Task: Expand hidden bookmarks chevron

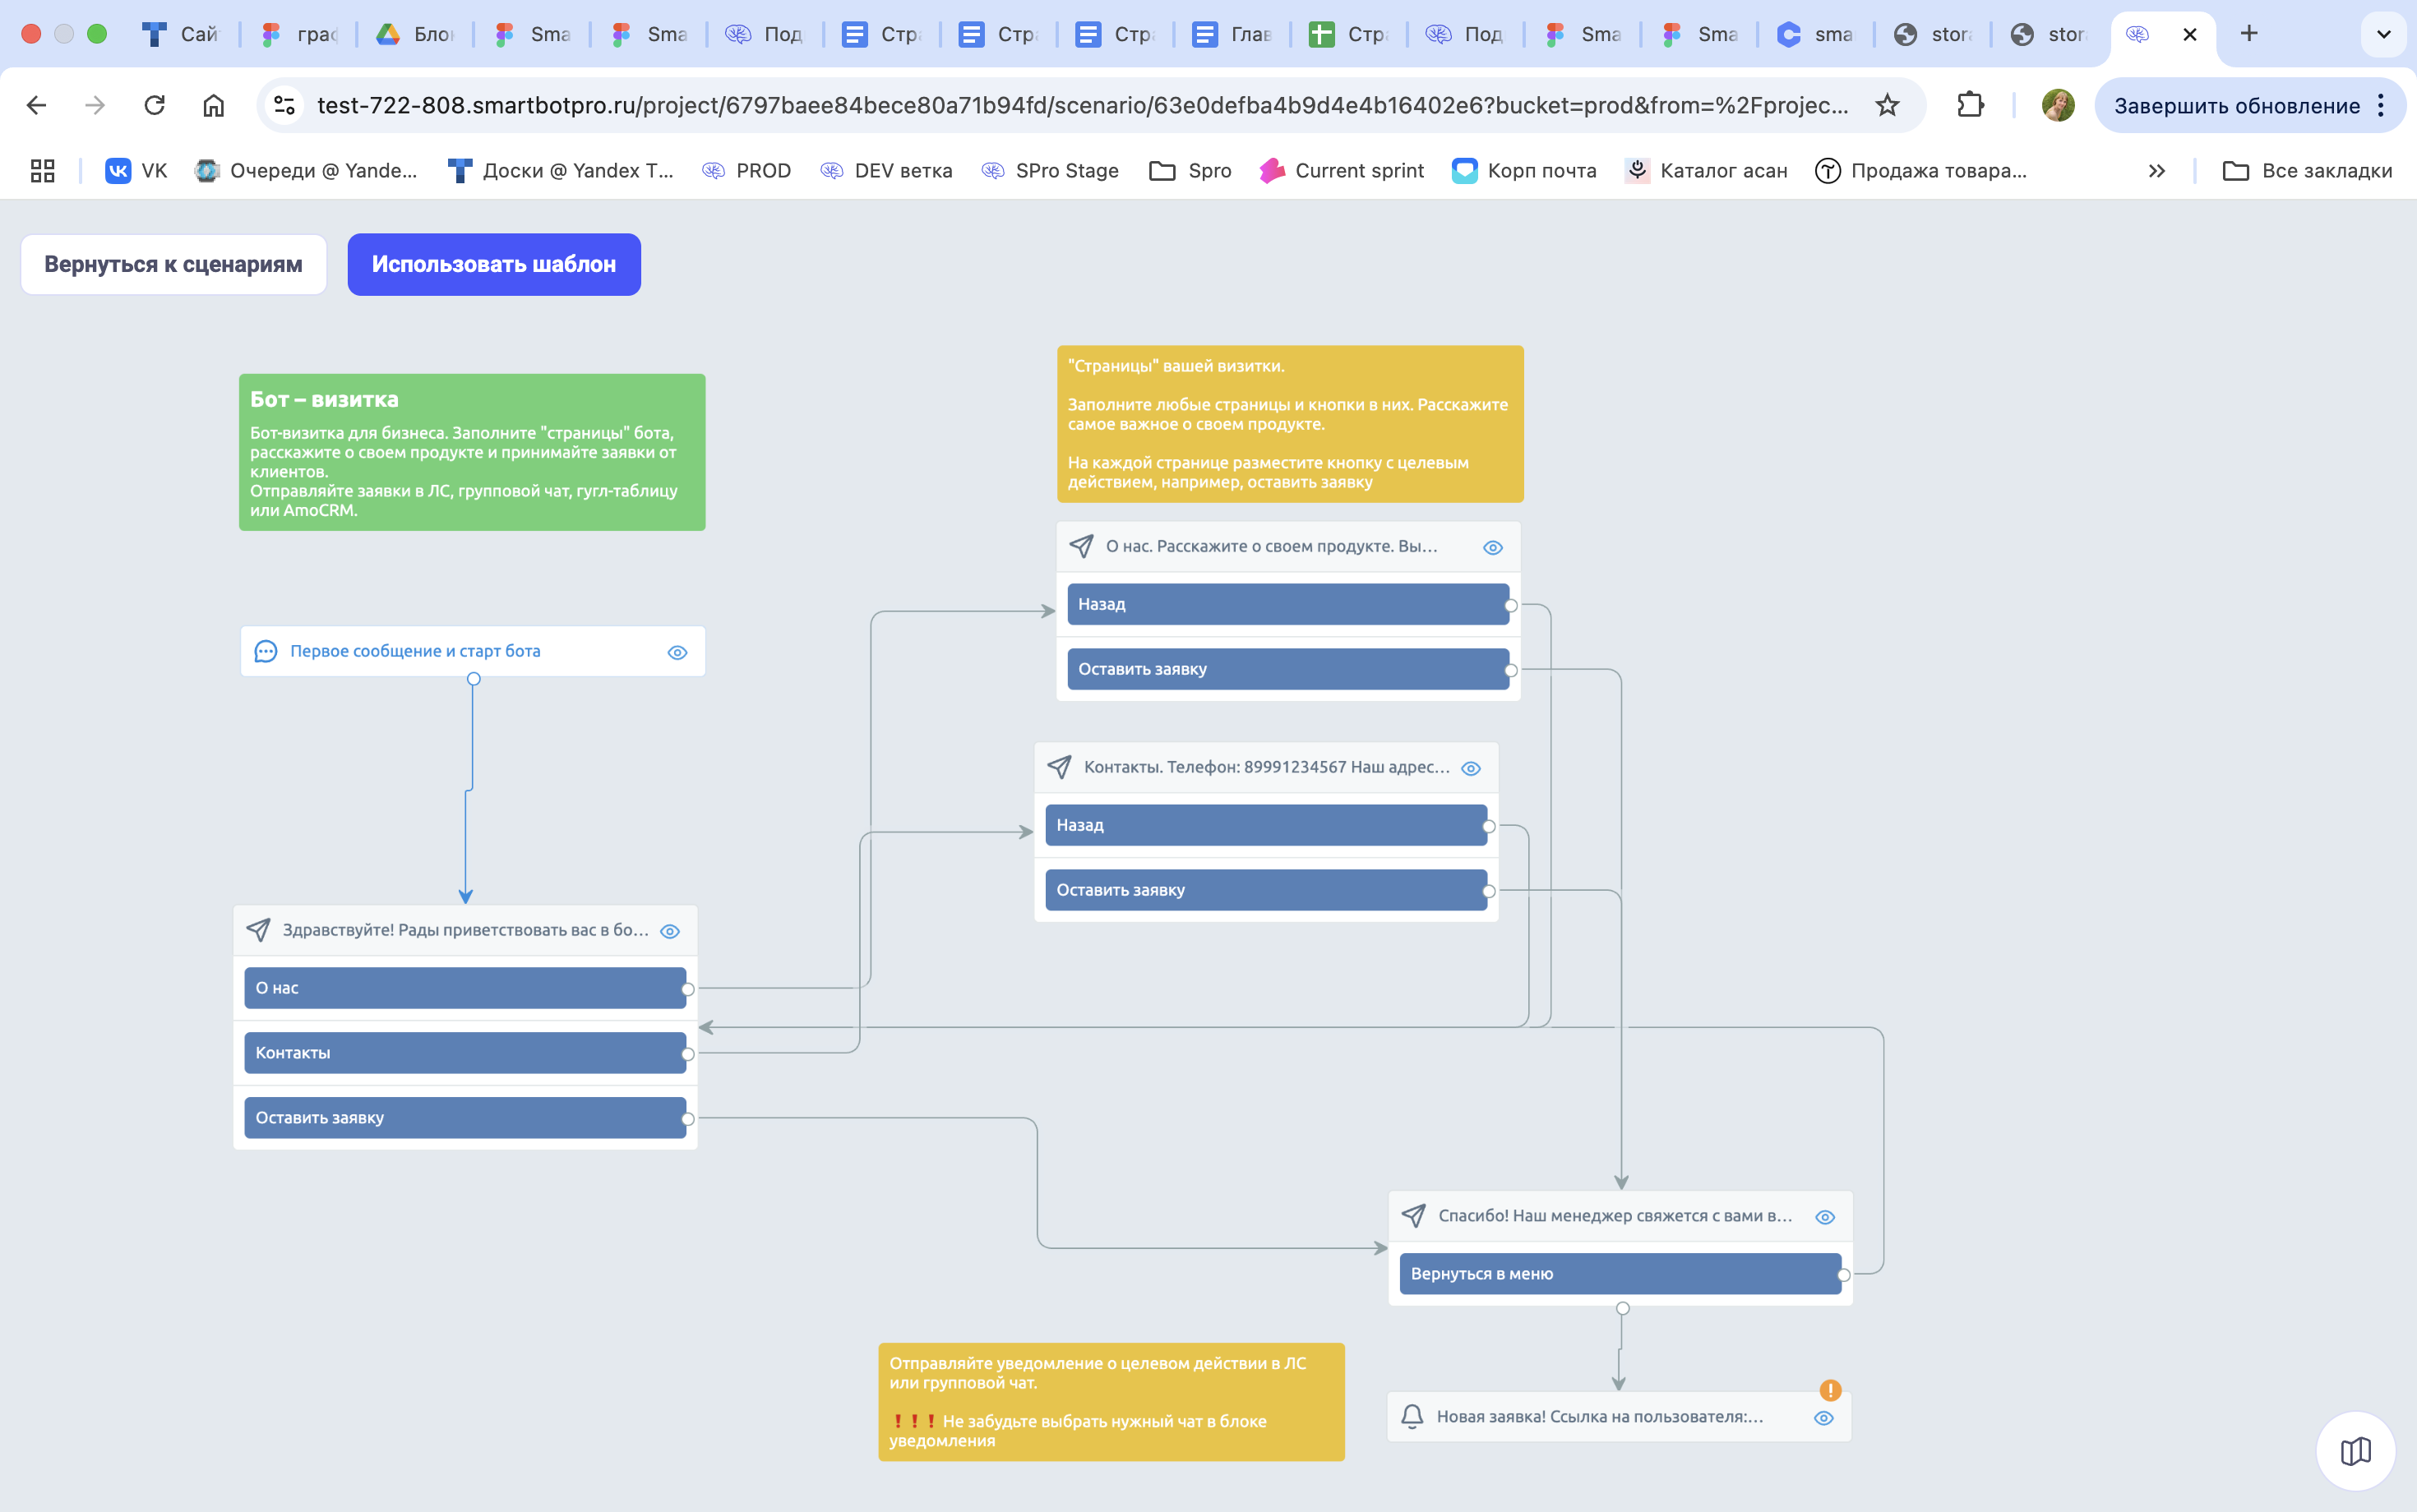Action: pyautogui.click(x=2156, y=171)
